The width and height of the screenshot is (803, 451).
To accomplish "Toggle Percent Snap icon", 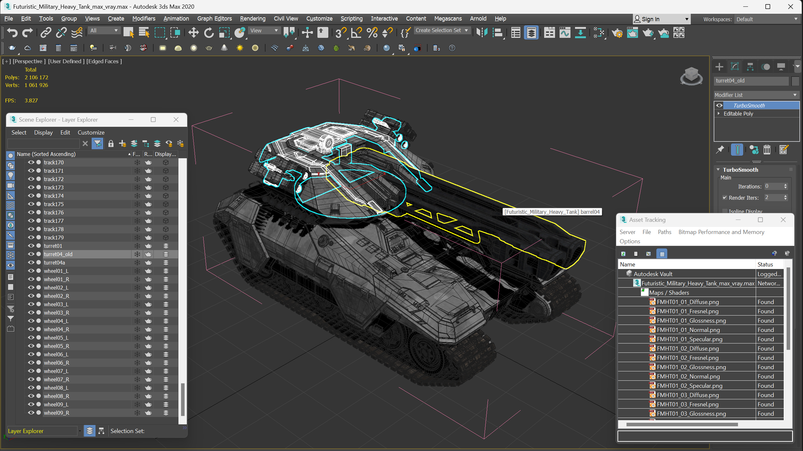I will (372, 32).
